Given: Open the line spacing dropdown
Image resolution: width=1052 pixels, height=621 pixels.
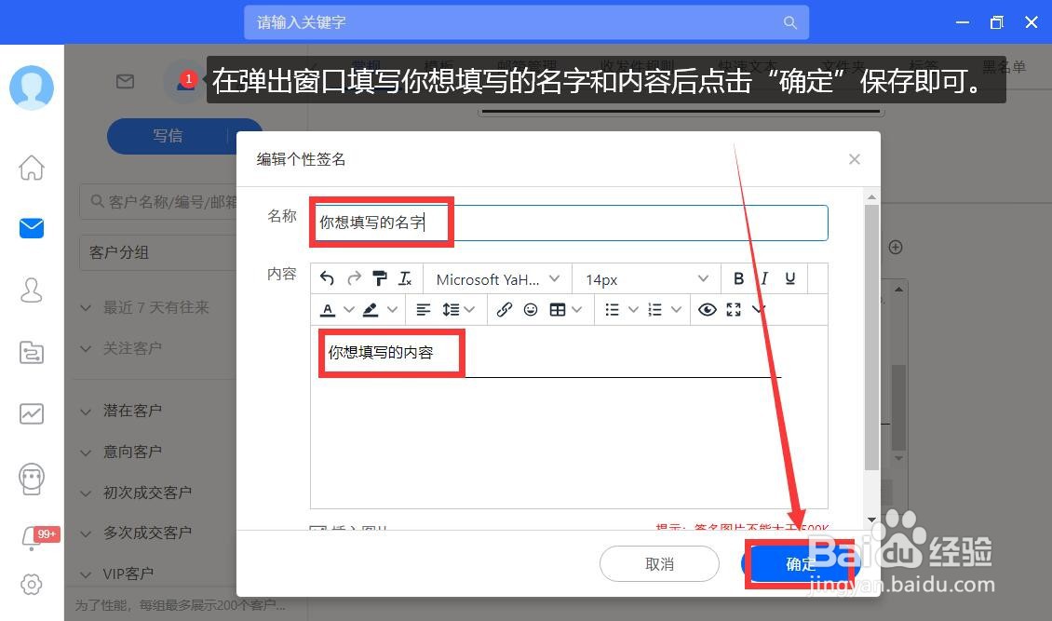Looking at the screenshot, I should (x=458, y=310).
